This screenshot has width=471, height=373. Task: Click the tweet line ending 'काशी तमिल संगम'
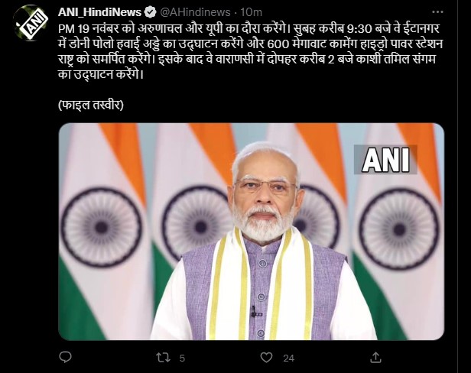pos(247,59)
